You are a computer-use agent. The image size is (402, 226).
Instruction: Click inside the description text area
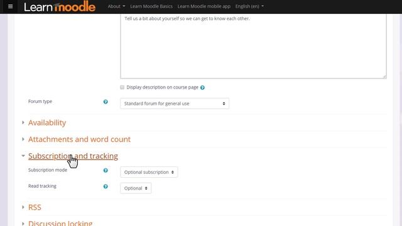tap(253, 46)
